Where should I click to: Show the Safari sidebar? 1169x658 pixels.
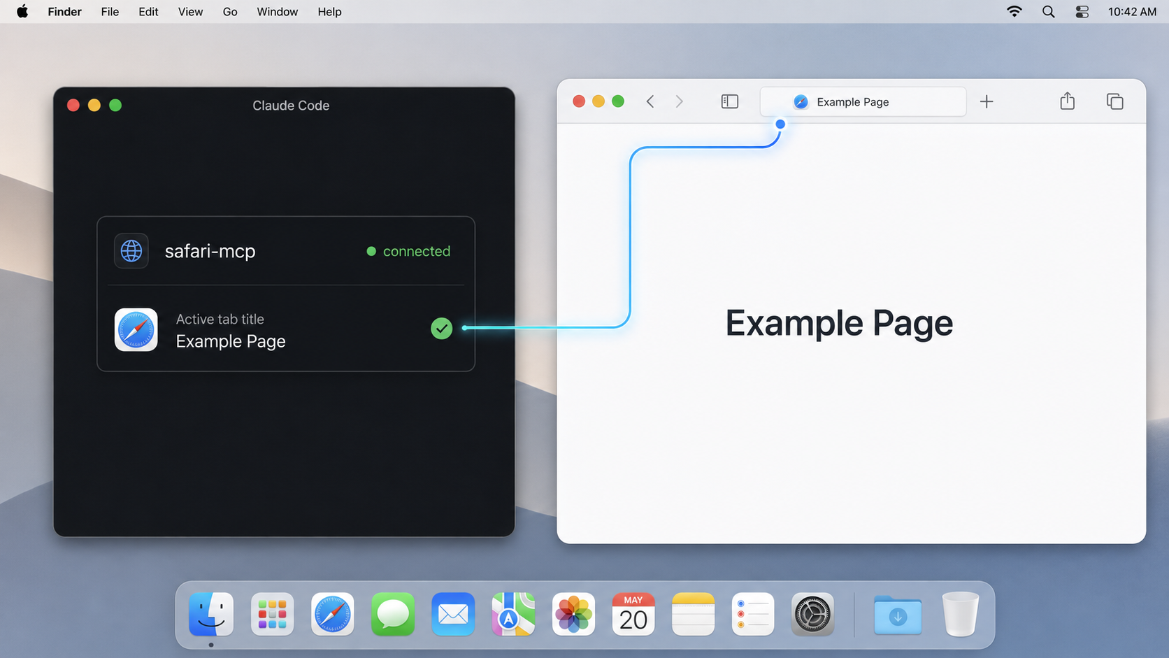pyautogui.click(x=730, y=101)
